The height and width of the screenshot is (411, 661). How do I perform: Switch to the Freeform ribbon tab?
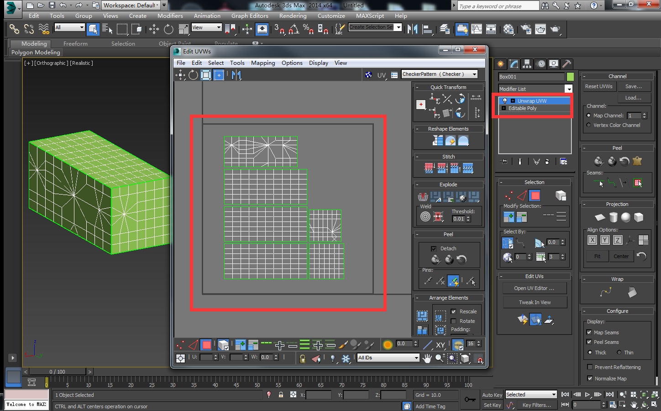pos(75,44)
